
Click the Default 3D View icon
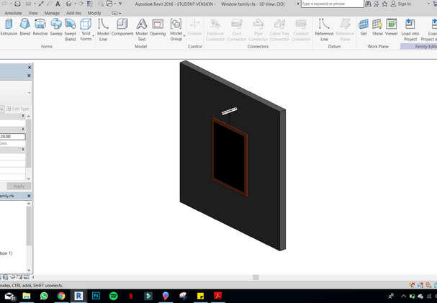tap(69, 4)
